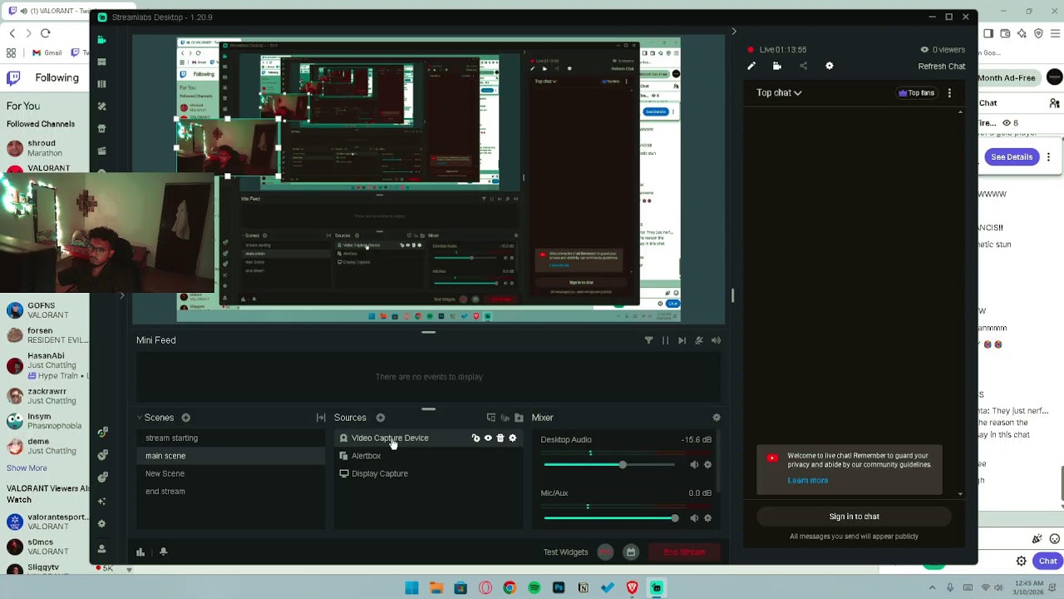The height and width of the screenshot is (599, 1064).
Task: Open Spotify from the taskbar
Action: point(534,588)
